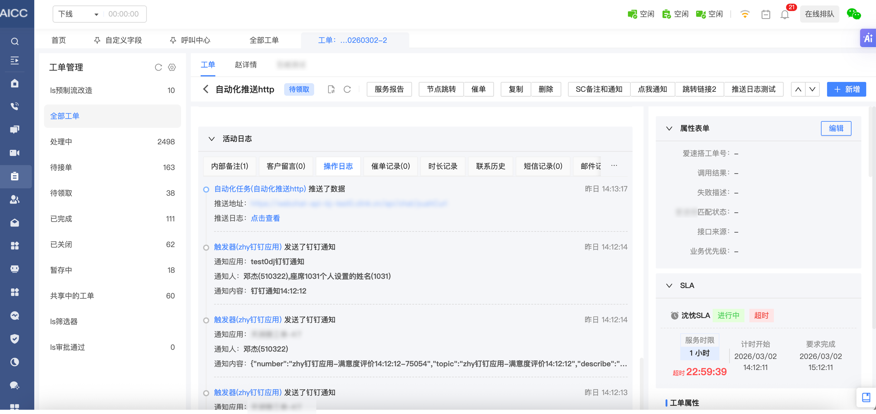The width and height of the screenshot is (876, 414).
Task: Refresh the 工单管理 list
Action: (158, 67)
